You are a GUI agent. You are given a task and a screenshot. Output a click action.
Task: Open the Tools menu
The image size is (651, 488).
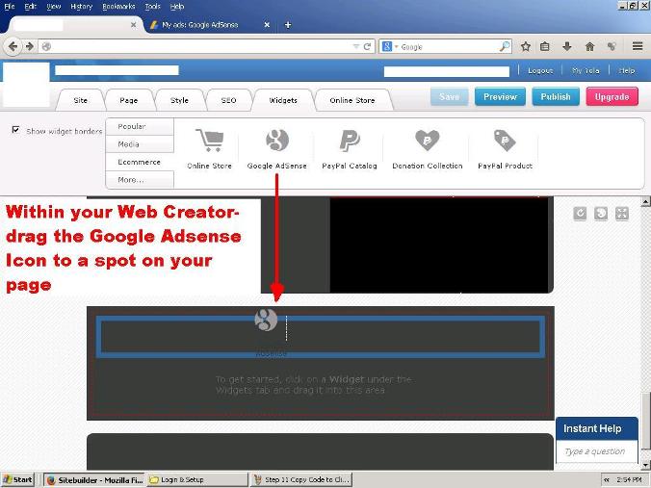point(153,6)
